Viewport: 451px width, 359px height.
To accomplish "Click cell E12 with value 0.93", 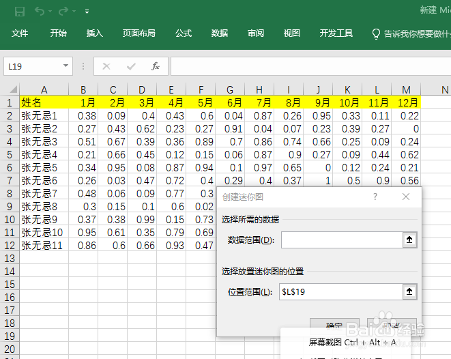I will pyautogui.click(x=171, y=245).
